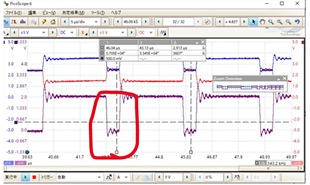The height and width of the screenshot is (185, 310).
Task: Click the undo zoom icon
Action: point(297,21)
